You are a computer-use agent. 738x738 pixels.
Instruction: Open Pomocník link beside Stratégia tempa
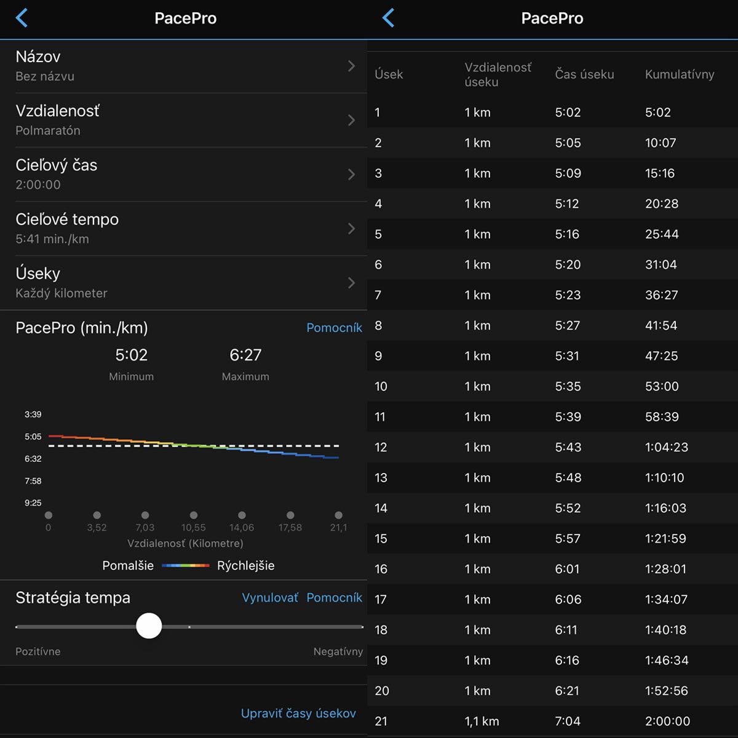pyautogui.click(x=334, y=598)
